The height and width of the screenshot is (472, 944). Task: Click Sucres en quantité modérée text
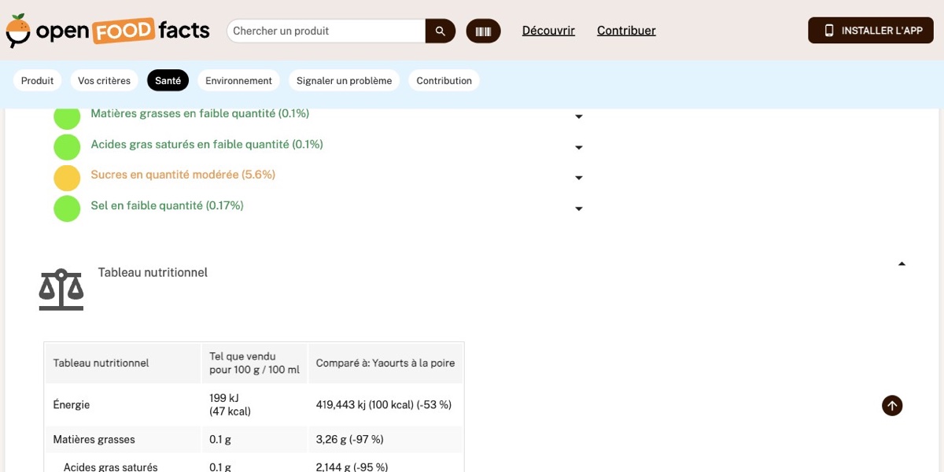(183, 175)
